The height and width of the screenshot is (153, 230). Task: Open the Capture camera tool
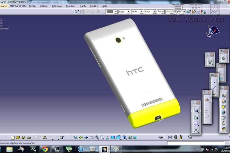[x=161, y=137]
